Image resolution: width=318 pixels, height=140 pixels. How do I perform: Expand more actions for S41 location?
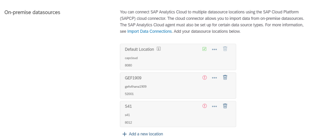point(214,106)
